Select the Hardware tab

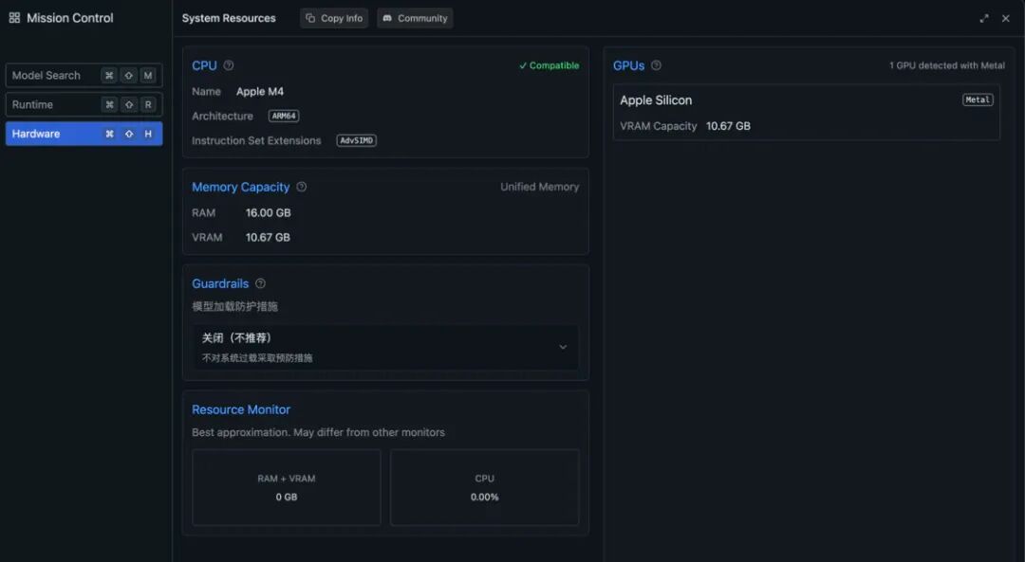tap(84, 134)
